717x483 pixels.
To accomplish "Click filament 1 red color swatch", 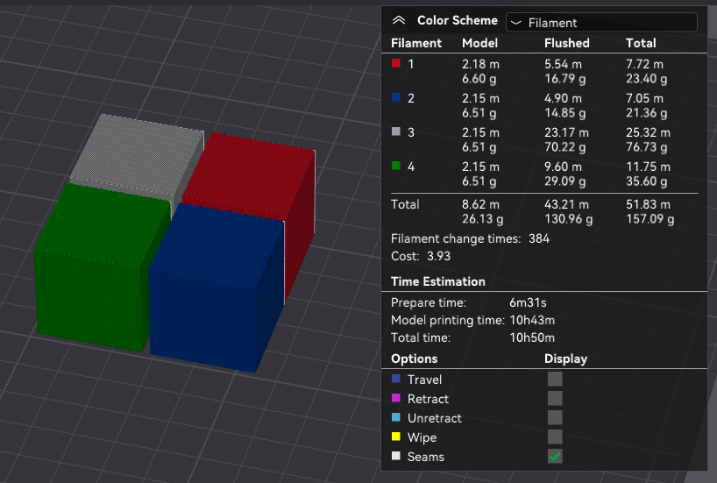I will 396,63.
